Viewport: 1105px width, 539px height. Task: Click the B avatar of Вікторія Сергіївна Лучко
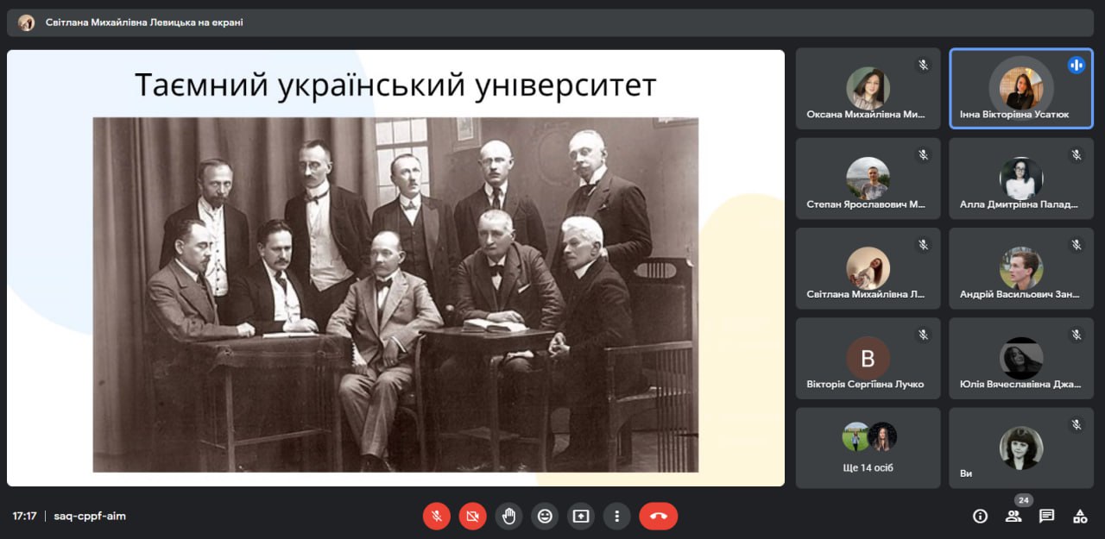pyautogui.click(x=868, y=358)
